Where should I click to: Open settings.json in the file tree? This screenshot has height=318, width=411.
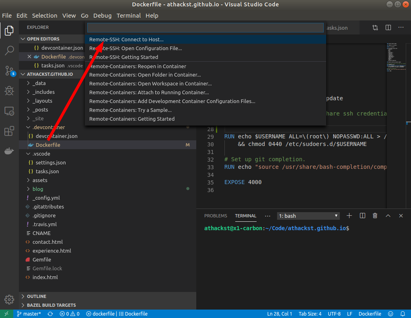coord(51,162)
